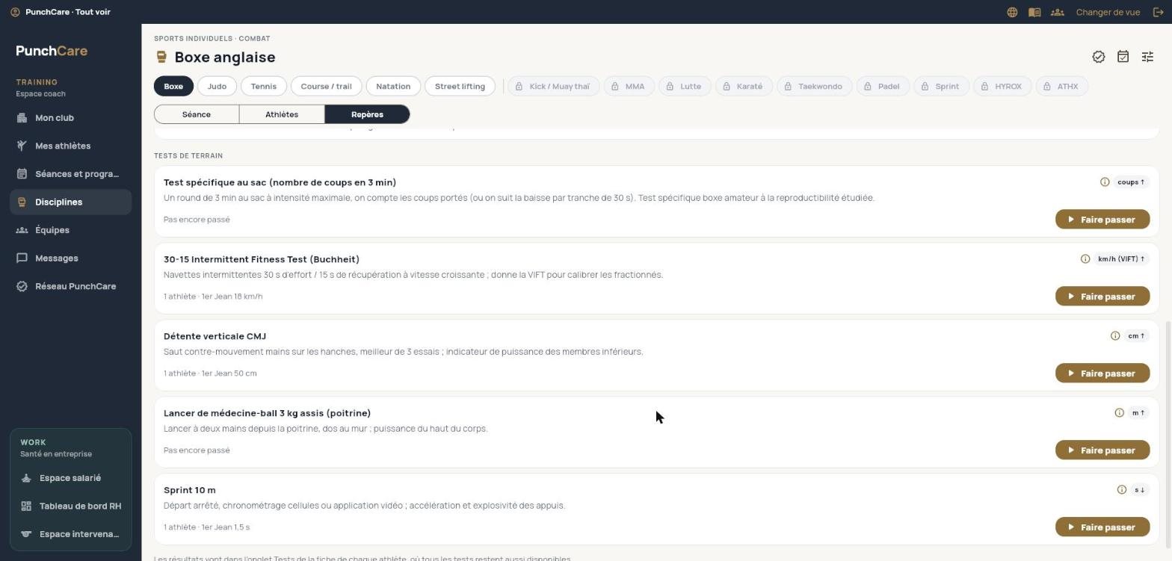Click the verified badge icon near Boxe anglaise
This screenshot has height=561, width=1172.
[1098, 57]
